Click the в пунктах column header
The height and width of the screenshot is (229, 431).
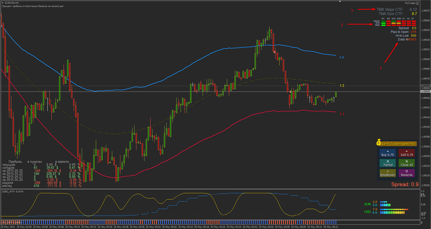[x=34, y=162]
